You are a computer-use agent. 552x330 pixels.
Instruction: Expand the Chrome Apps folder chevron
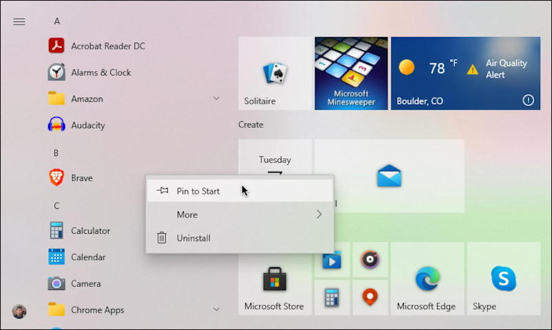(216, 309)
